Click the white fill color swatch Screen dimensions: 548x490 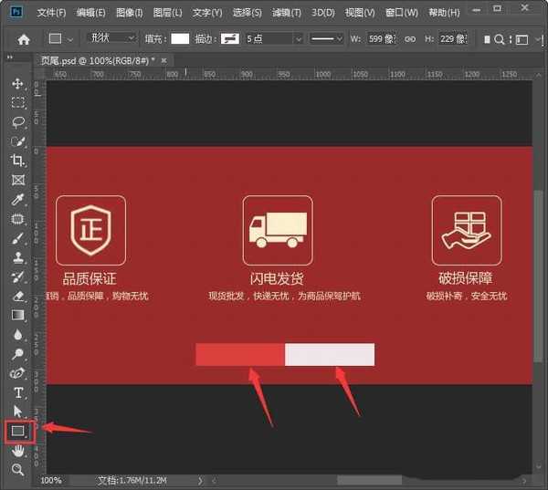181,39
